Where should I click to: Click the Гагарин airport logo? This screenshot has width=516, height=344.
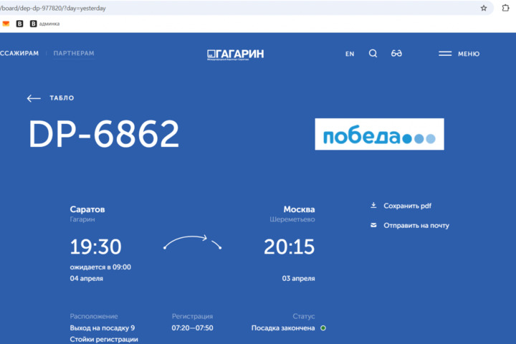point(235,54)
